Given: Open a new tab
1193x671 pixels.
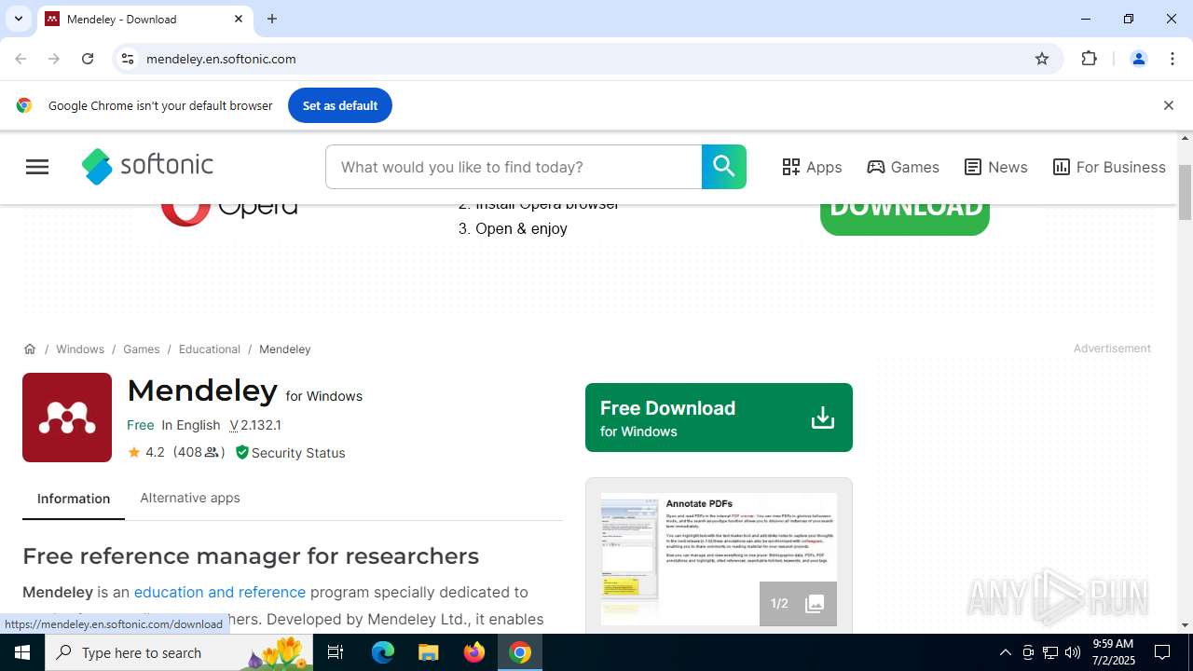Looking at the screenshot, I should [272, 19].
